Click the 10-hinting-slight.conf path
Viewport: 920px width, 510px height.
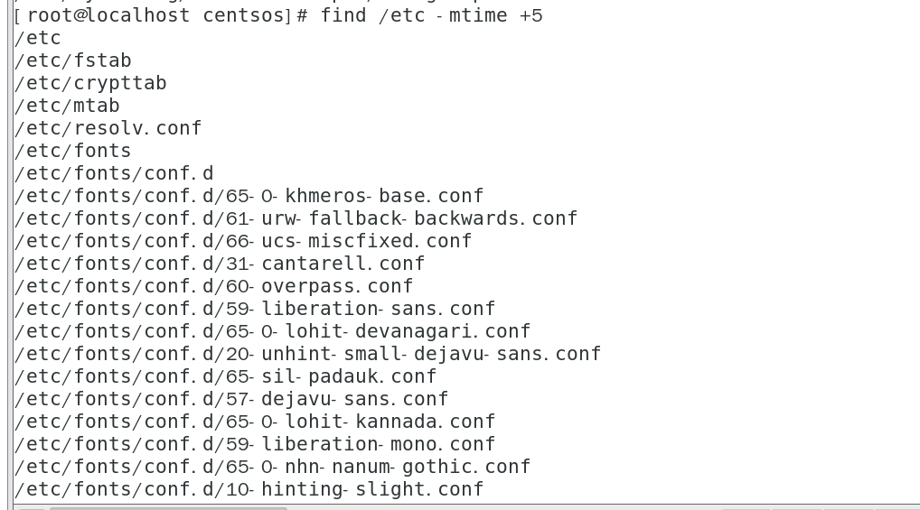click(x=249, y=489)
